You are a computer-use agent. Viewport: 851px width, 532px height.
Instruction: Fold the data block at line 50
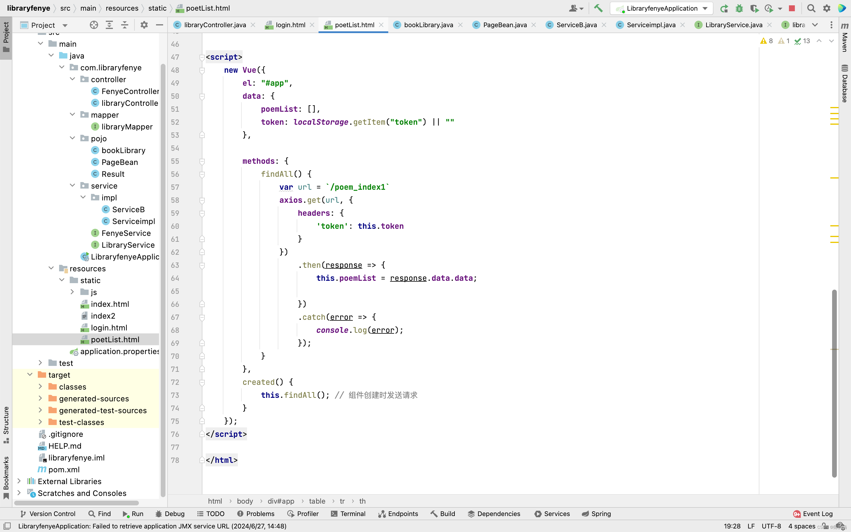point(202,96)
